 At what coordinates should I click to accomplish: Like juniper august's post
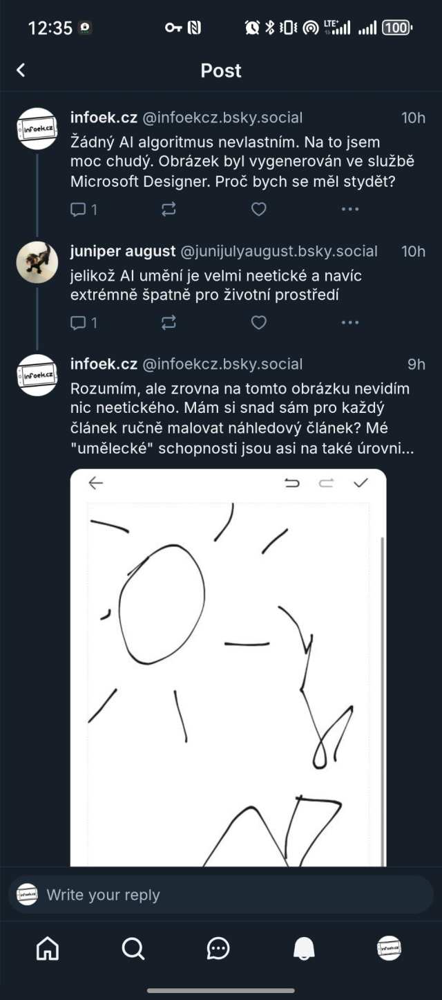pos(258,322)
